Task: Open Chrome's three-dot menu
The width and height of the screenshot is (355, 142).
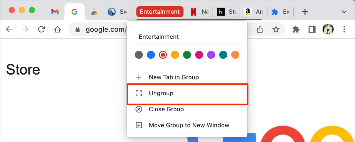Action: tap(344, 29)
